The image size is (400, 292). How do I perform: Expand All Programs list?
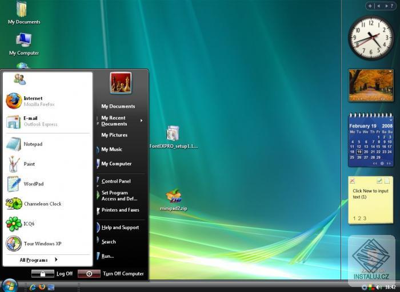click(x=38, y=260)
